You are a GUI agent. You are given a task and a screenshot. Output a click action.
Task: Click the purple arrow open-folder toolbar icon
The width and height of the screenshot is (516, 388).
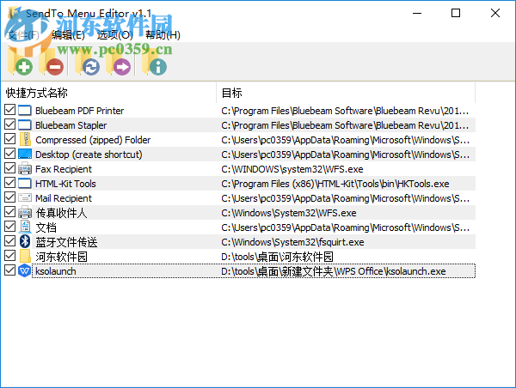click(119, 63)
